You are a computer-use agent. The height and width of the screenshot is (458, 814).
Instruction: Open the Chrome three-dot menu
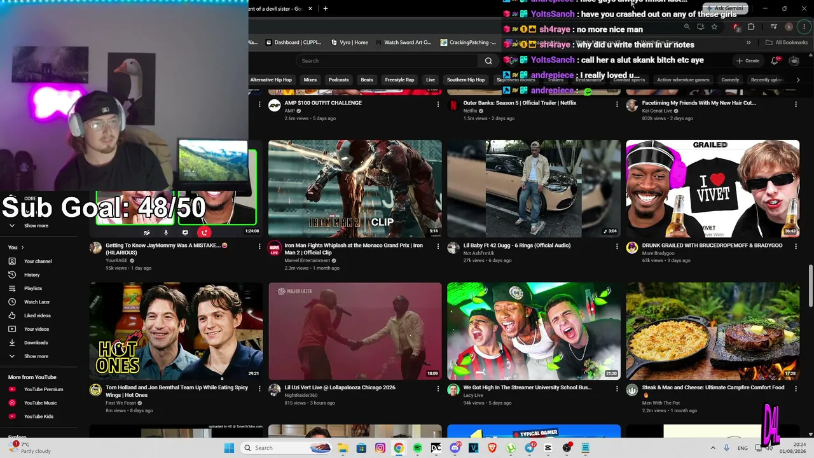pos(803,27)
